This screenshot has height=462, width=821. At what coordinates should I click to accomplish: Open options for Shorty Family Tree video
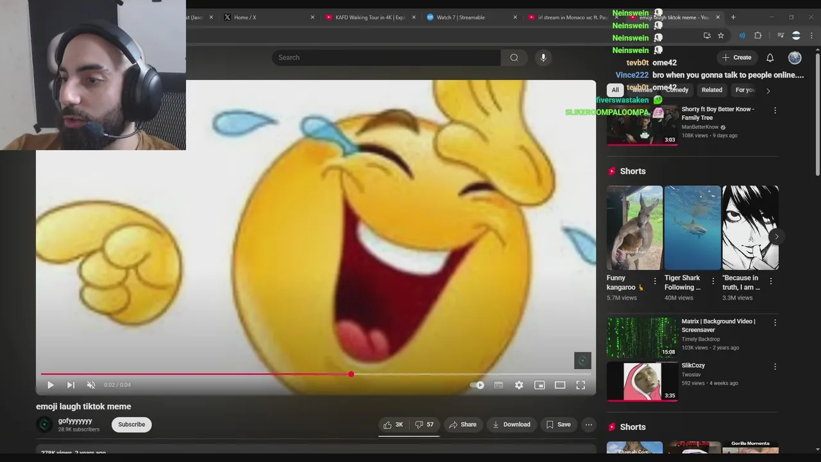[775, 110]
